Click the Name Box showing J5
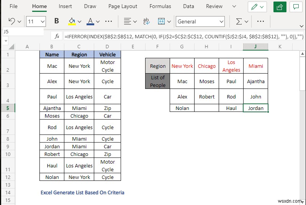 [x=23, y=31]
